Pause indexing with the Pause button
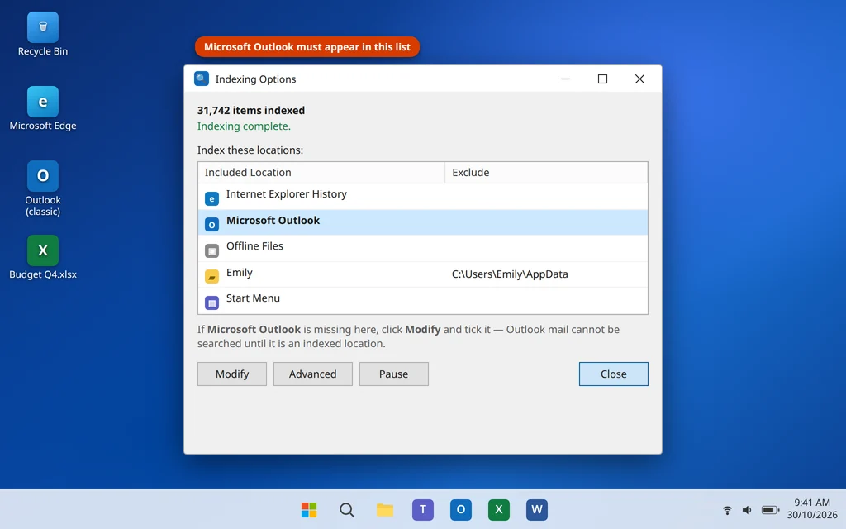 [394, 374]
